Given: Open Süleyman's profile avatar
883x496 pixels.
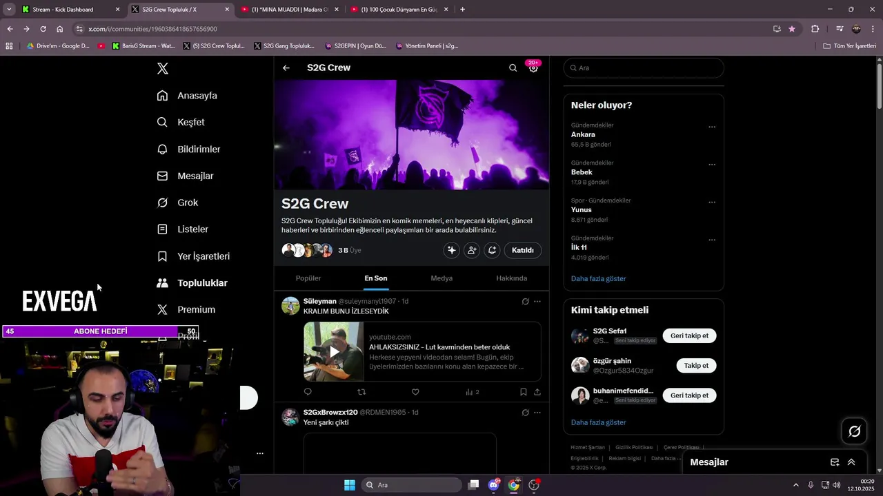Looking at the screenshot, I should 290,306.
